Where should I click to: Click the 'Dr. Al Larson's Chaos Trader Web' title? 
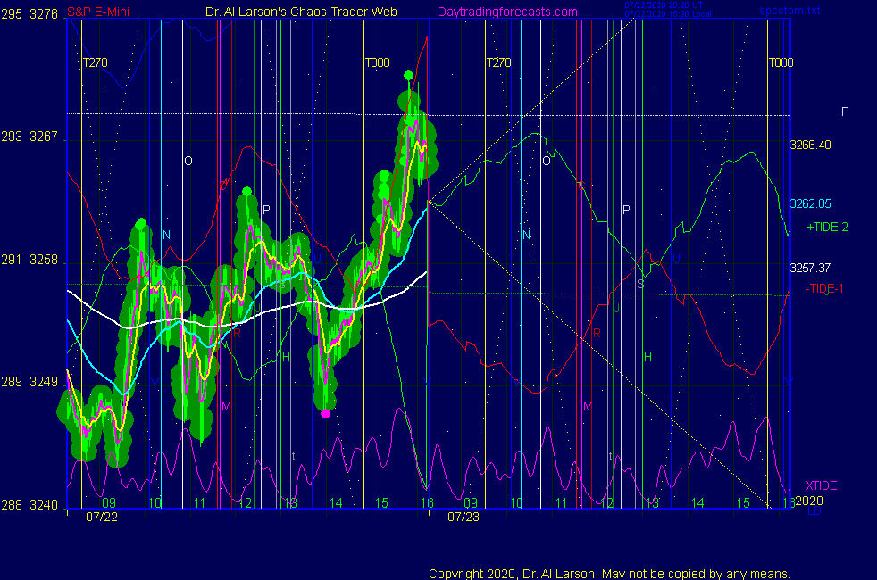[301, 12]
